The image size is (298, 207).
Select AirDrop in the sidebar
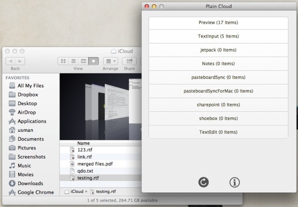(x=27, y=112)
